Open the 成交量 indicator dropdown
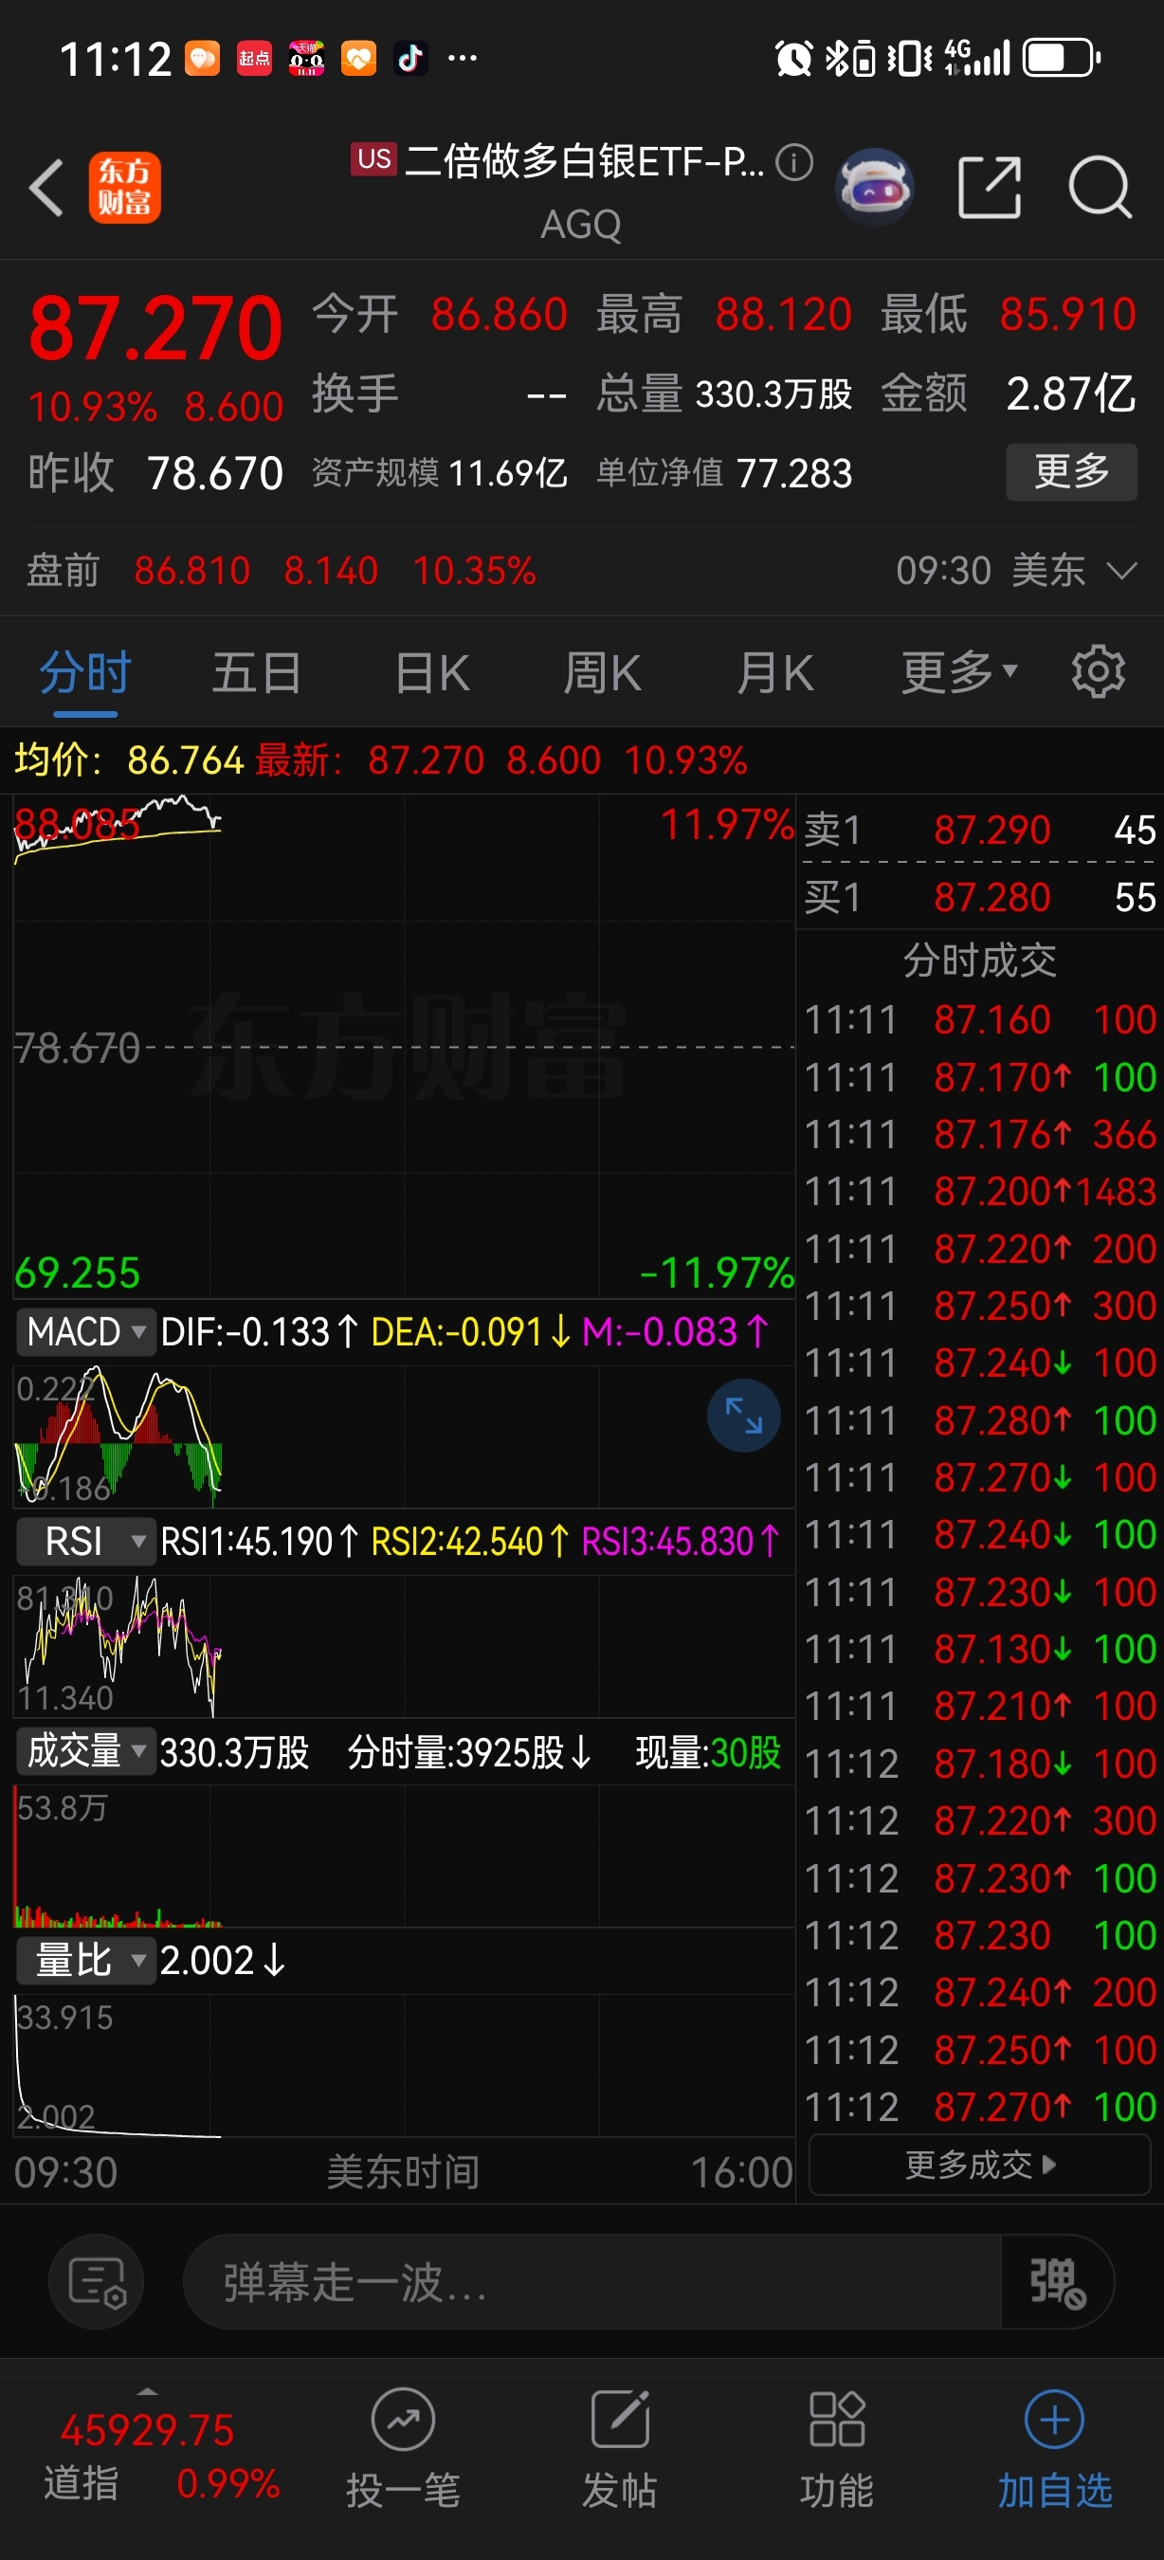 (87, 1750)
